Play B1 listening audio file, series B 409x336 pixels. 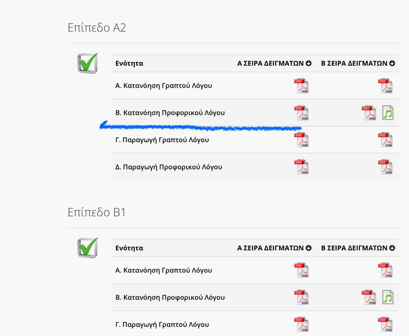pyautogui.click(x=388, y=298)
